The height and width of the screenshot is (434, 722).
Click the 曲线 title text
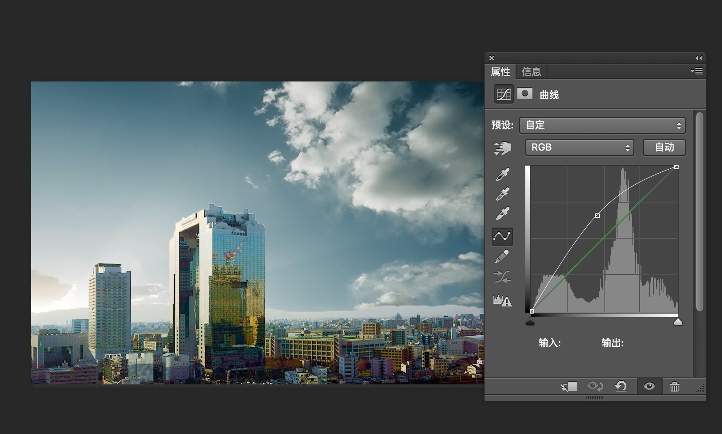[549, 94]
